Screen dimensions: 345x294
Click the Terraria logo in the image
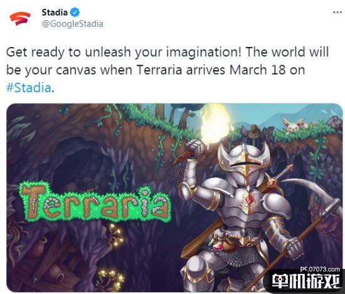tap(95, 202)
